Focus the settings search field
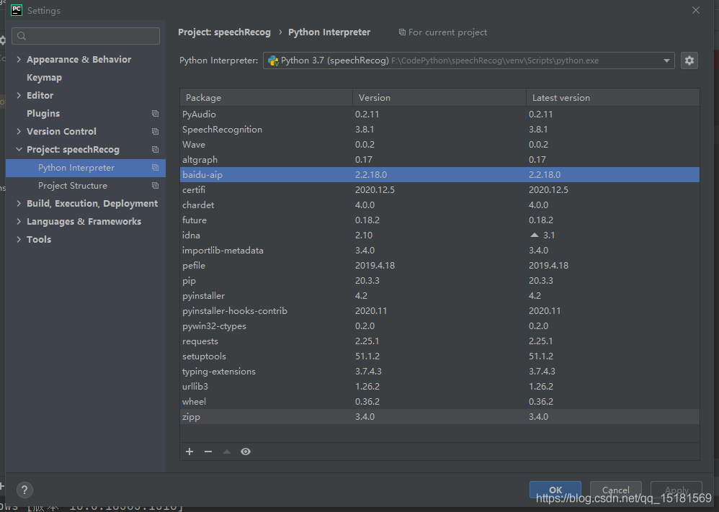Viewport: 719px width, 512px height. point(86,36)
